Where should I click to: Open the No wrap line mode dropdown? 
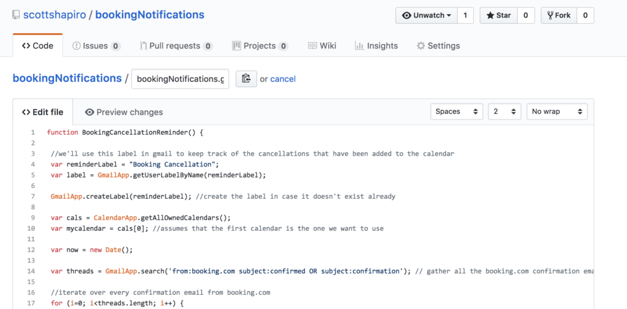click(557, 111)
